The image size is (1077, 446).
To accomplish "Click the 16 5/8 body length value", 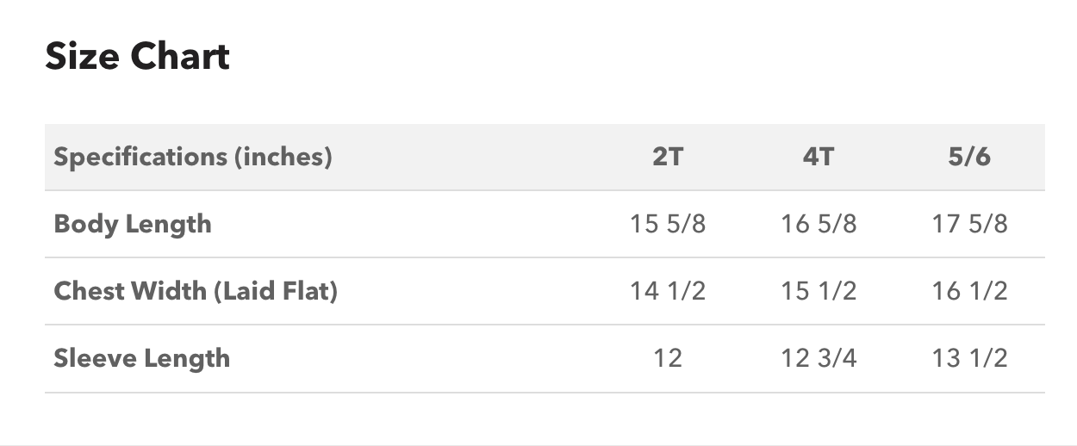I will coord(819,224).
